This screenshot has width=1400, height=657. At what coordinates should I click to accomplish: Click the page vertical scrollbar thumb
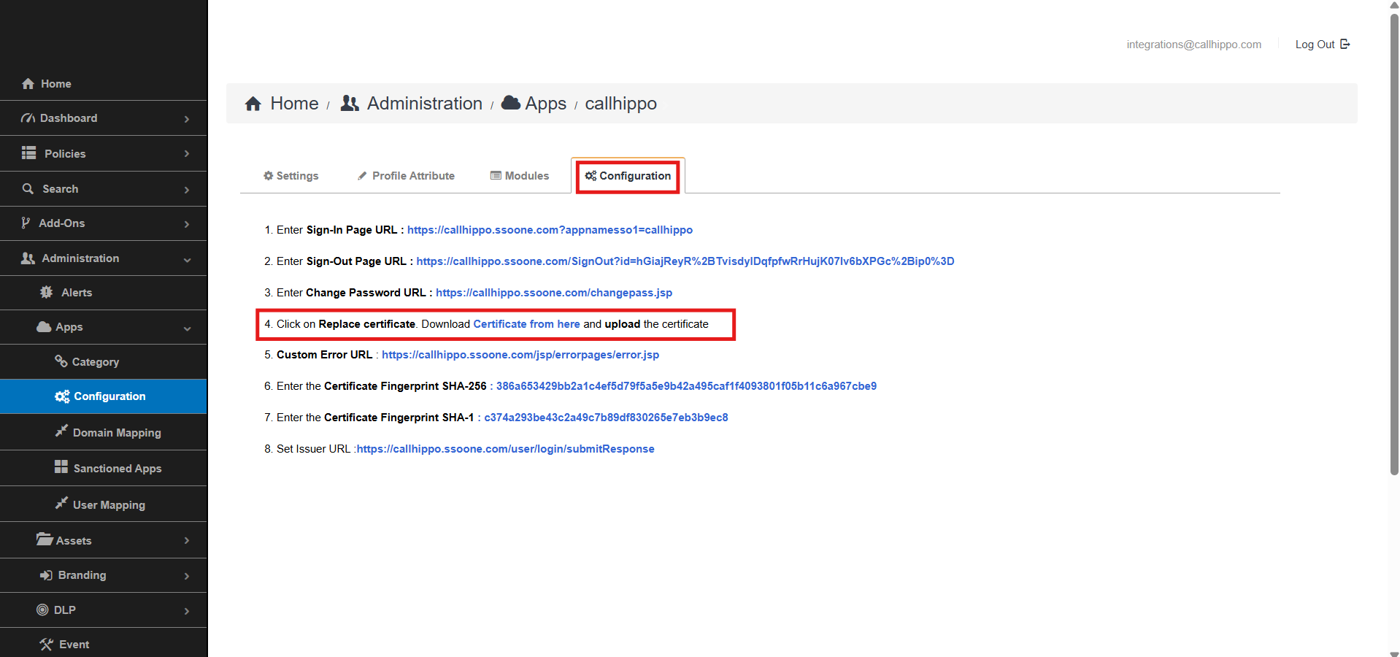tap(1394, 245)
